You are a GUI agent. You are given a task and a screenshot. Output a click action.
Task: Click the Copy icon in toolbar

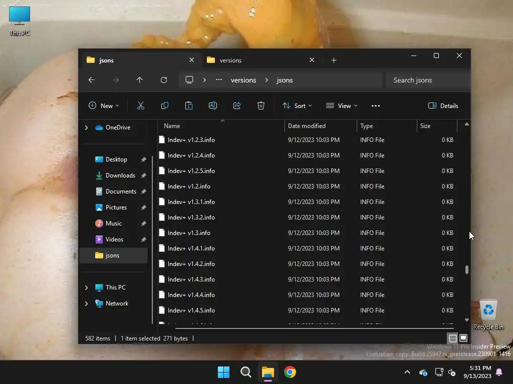pyautogui.click(x=164, y=106)
